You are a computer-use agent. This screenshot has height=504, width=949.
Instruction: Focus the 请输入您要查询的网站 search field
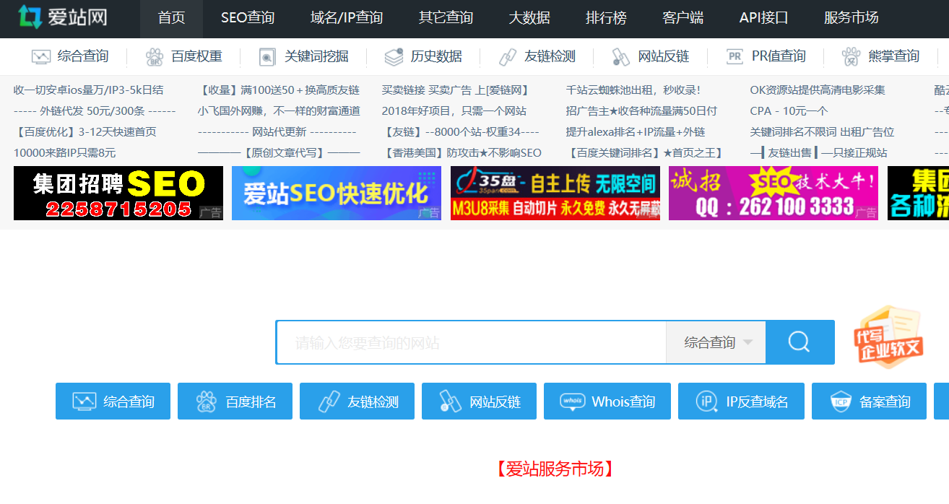click(471, 342)
